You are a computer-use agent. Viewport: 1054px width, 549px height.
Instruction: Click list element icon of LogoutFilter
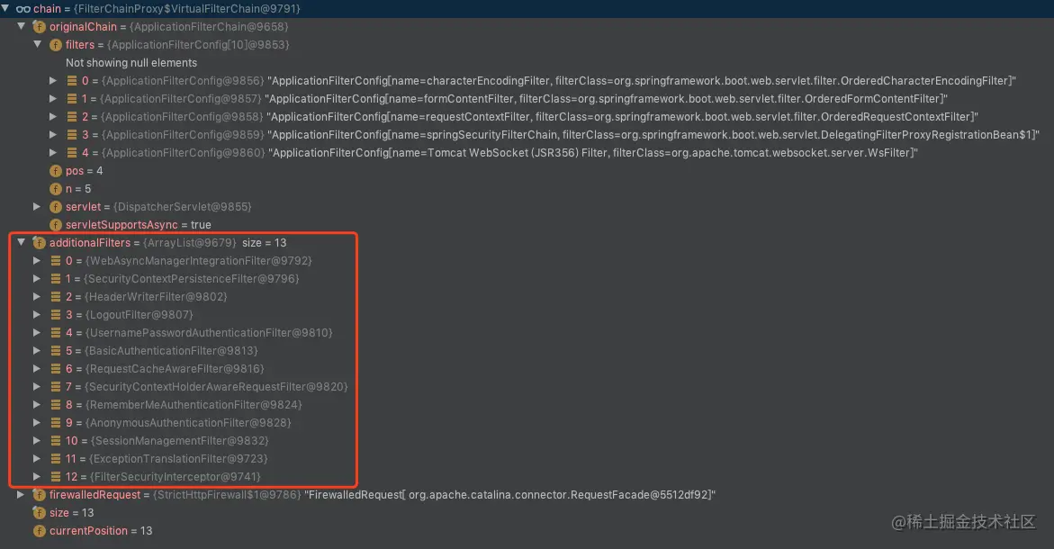56,314
